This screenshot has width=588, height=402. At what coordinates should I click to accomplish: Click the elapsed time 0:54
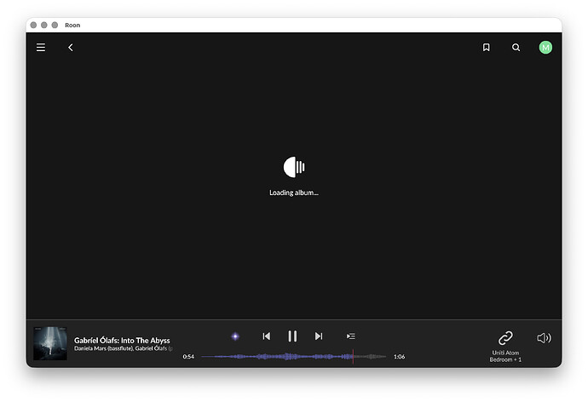188,357
